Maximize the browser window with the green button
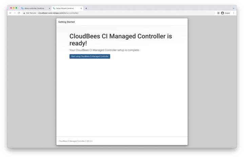The height and width of the screenshot is (158, 244). point(16,8)
